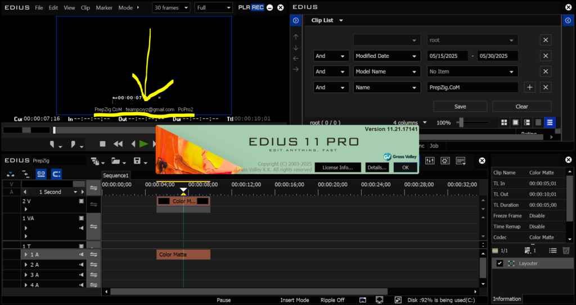Toggle the group/link mode blue icon
This screenshot has width=576, height=305.
[x=41, y=174]
